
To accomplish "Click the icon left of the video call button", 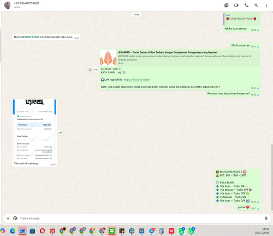I will (226, 5).
